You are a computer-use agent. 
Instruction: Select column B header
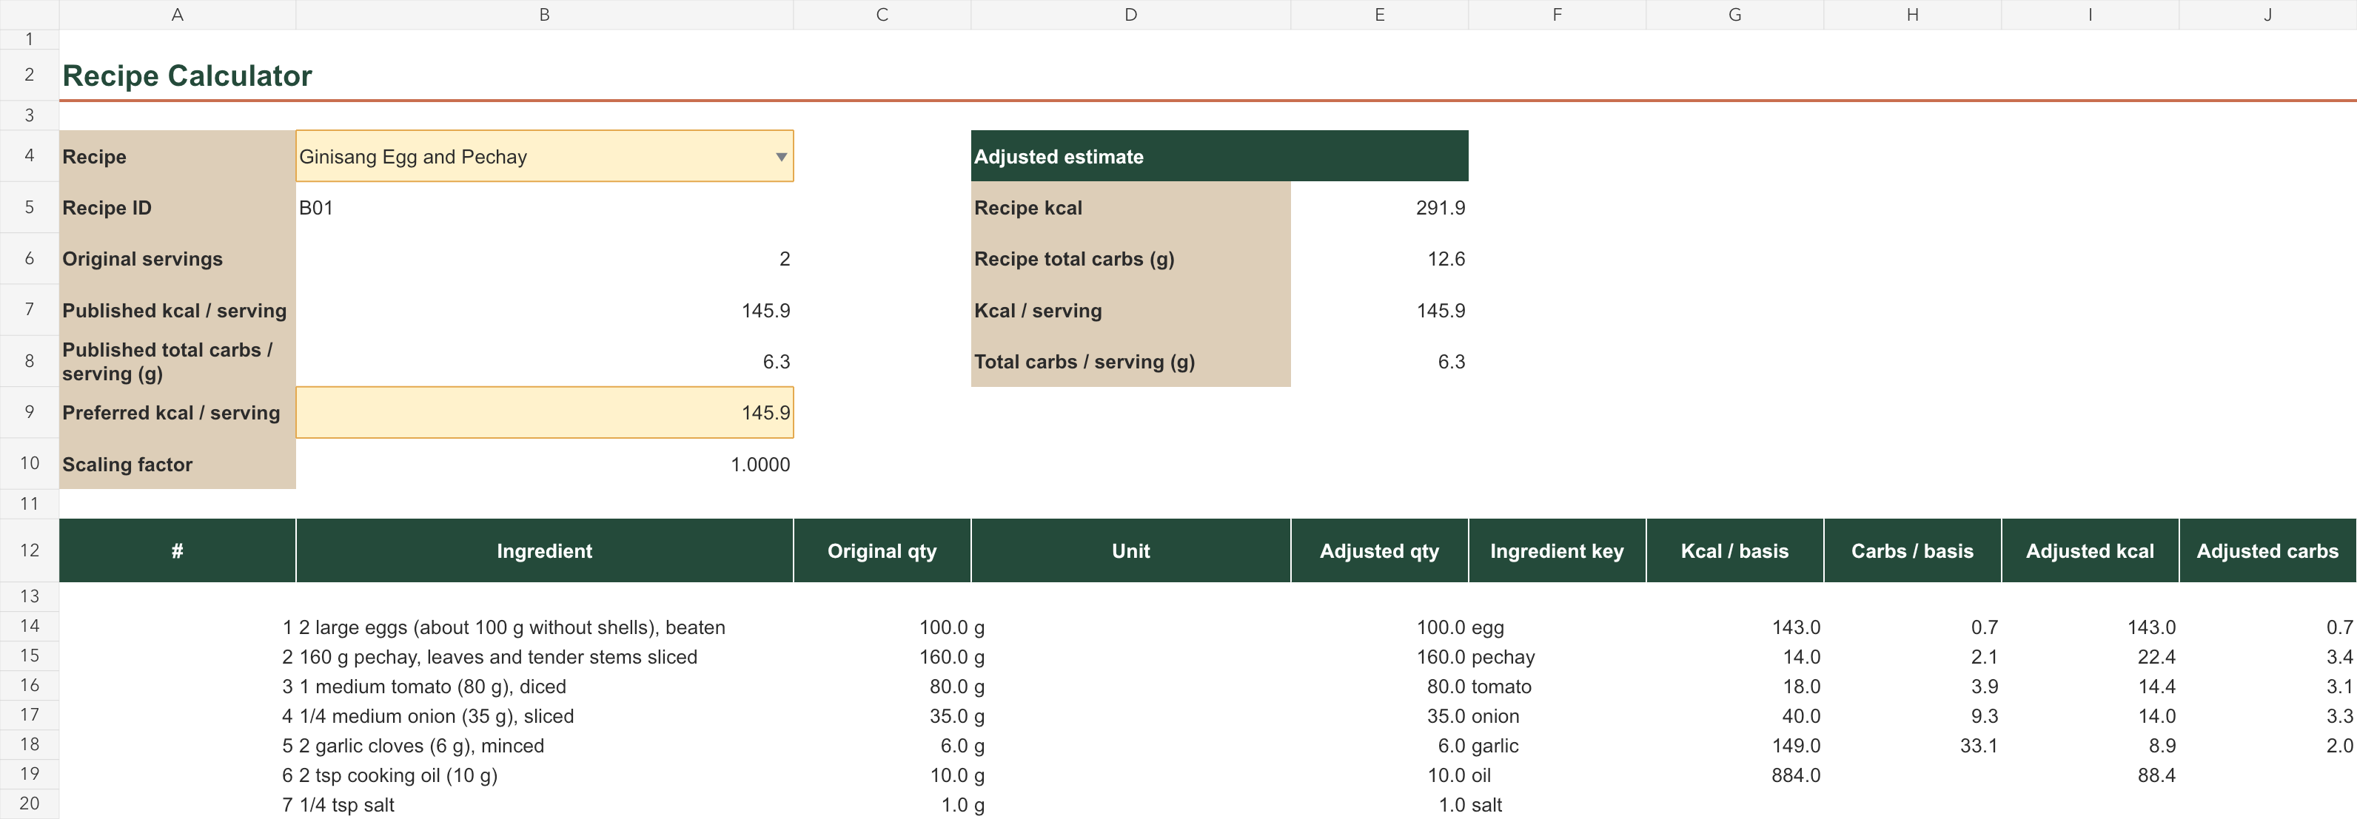tap(544, 15)
